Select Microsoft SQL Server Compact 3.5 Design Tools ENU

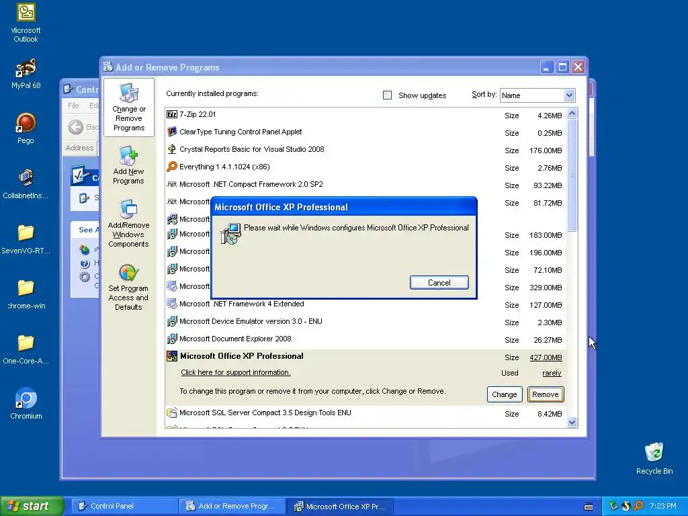(x=365, y=413)
